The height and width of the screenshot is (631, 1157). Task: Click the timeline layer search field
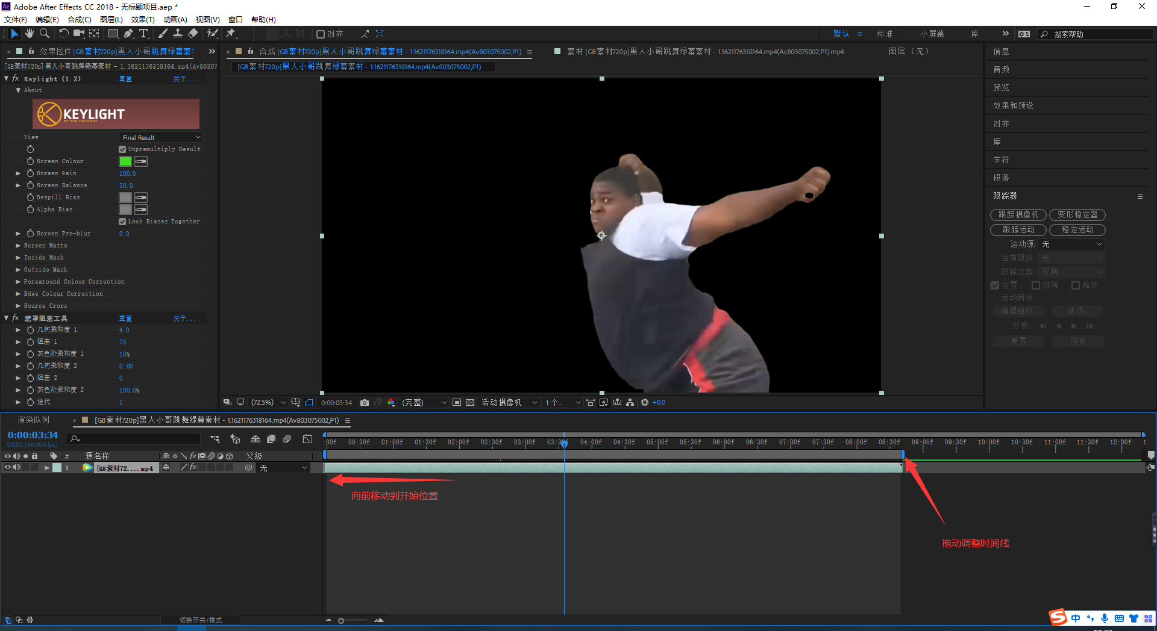click(136, 439)
